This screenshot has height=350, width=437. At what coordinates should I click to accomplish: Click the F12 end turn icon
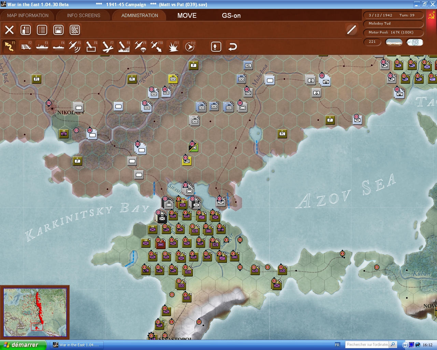pyautogui.click(x=189, y=46)
